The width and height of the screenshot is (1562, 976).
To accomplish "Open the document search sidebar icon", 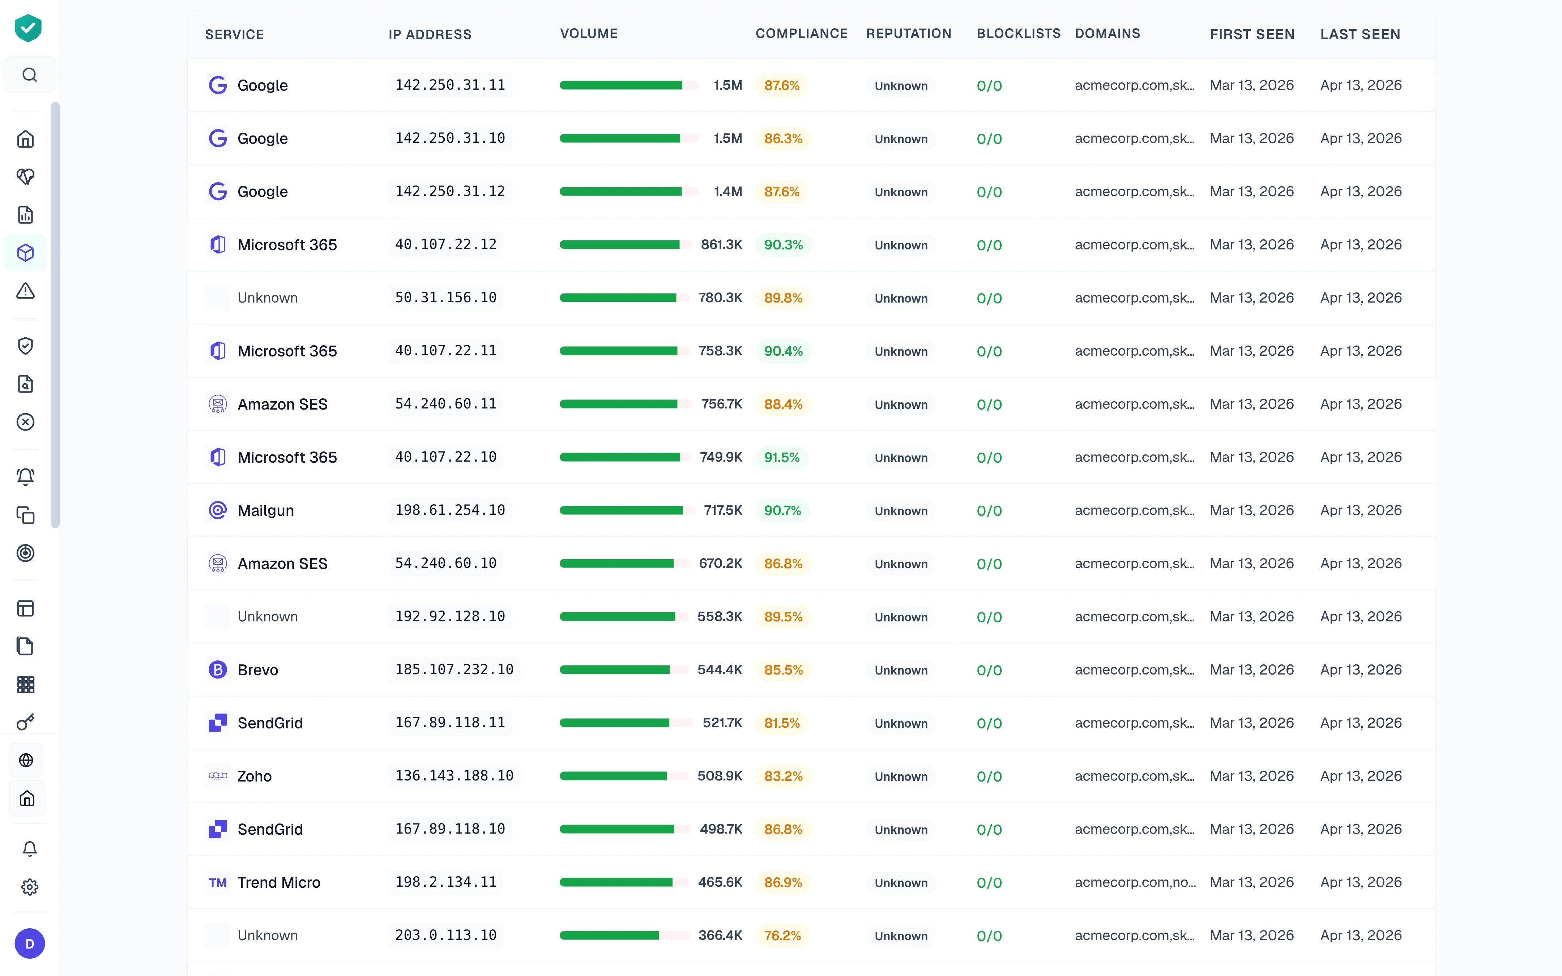I will 26,384.
